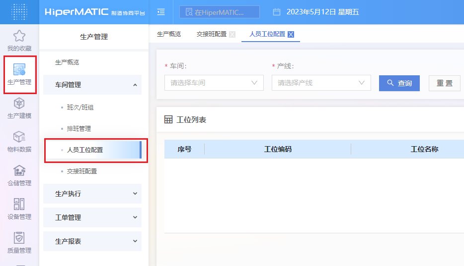Click the 工位列表 heading
This screenshot has width=464, height=266.
click(191, 120)
